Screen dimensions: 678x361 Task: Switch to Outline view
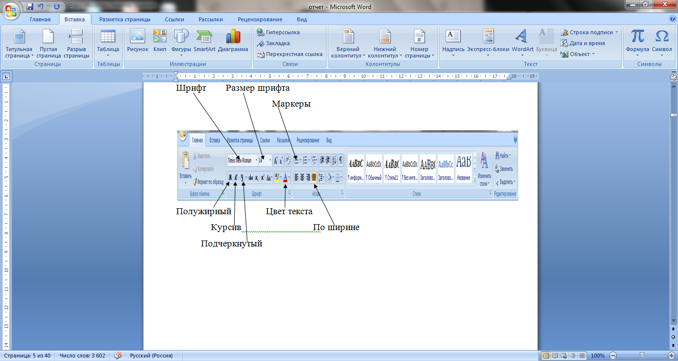[573, 356]
